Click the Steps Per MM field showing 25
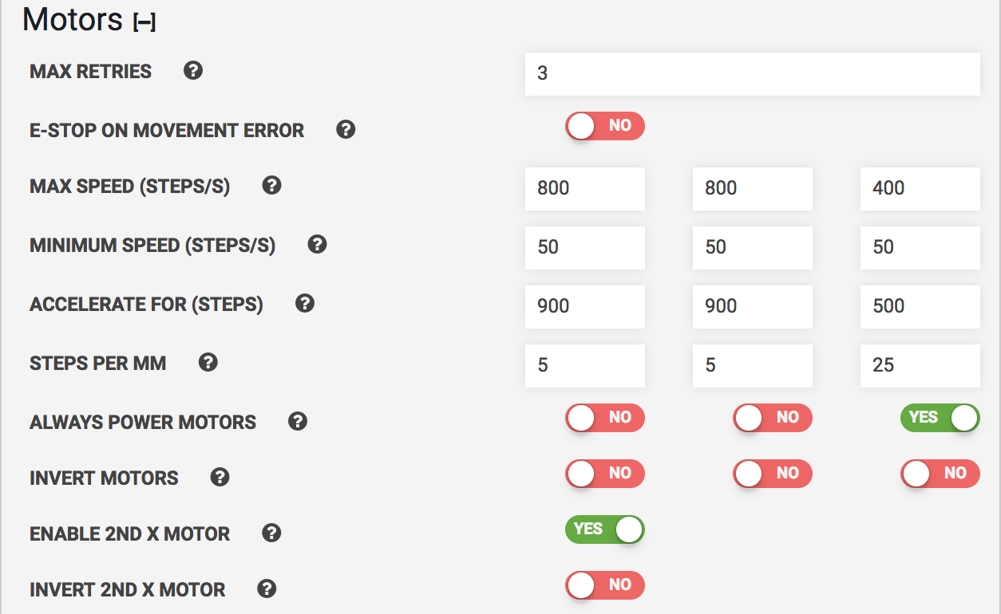The width and height of the screenshot is (1001, 614). [920, 366]
